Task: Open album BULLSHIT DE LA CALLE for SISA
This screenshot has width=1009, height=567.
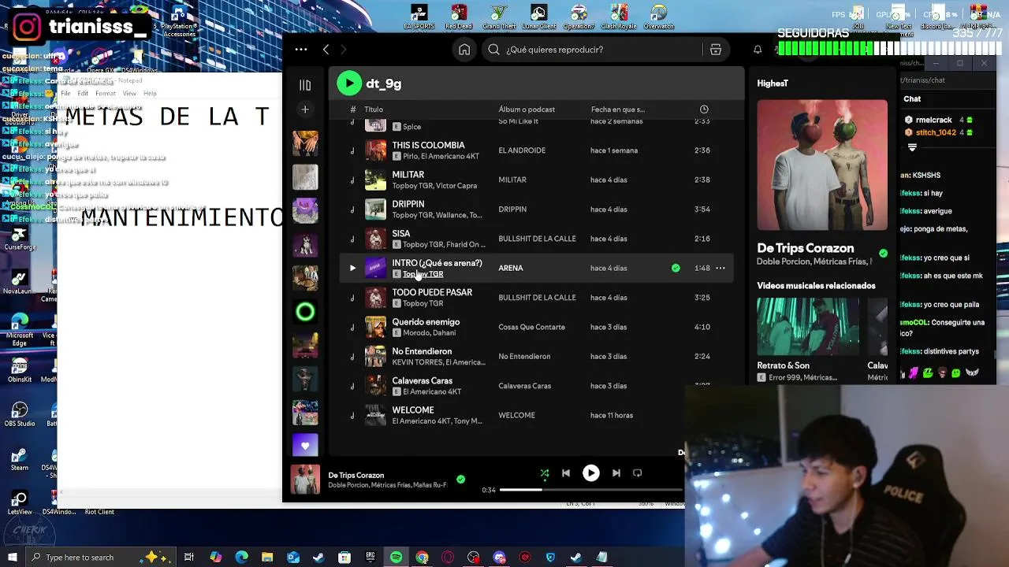Action: [537, 239]
